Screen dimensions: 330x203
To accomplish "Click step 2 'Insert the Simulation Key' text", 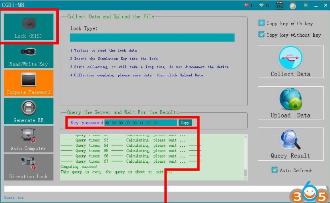I will pos(114,58).
